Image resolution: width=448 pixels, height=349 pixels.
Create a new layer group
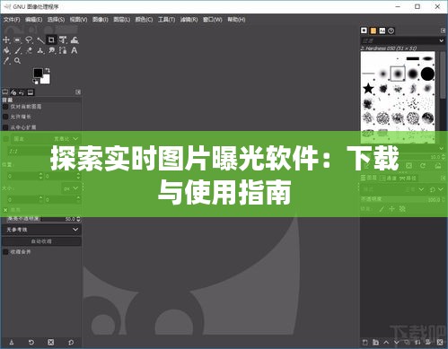pos(375,342)
